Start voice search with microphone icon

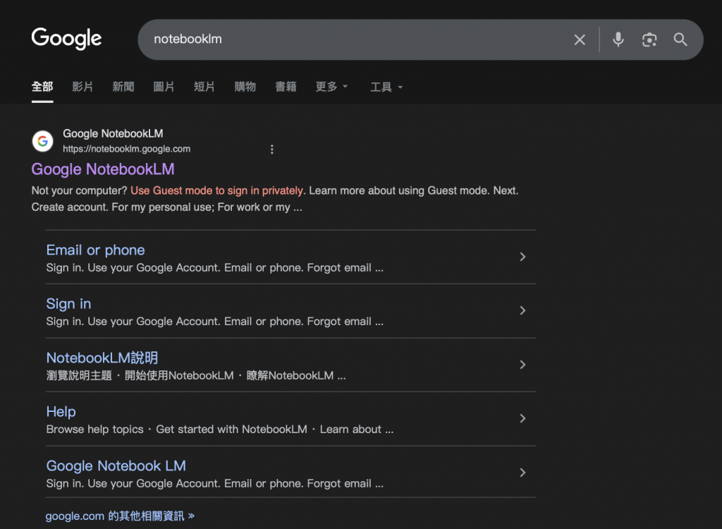(x=618, y=39)
